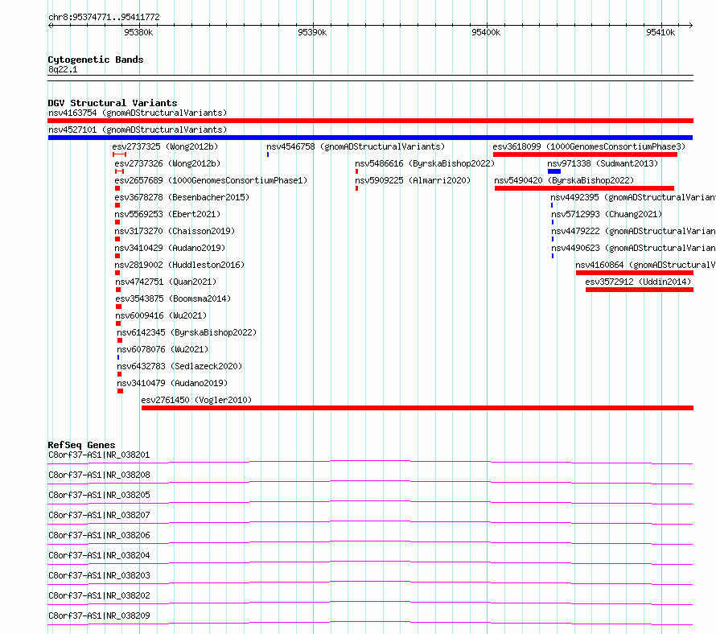Open gene C8orf37-AS1|NR_038201
Screen dimensions: 716x634
[99, 455]
